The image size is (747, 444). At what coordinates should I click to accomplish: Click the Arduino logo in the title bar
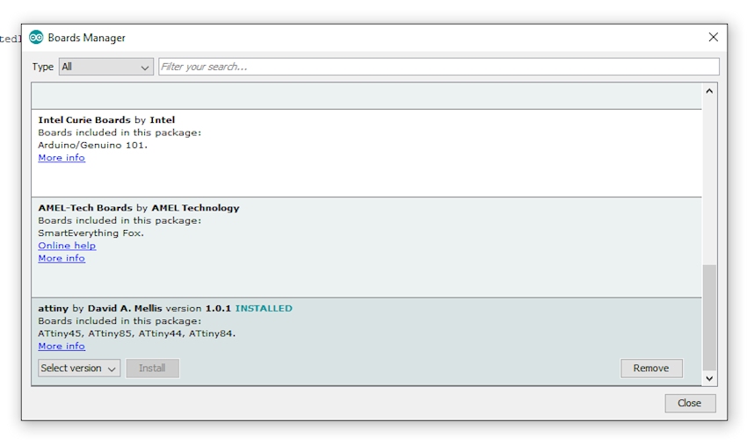36,38
